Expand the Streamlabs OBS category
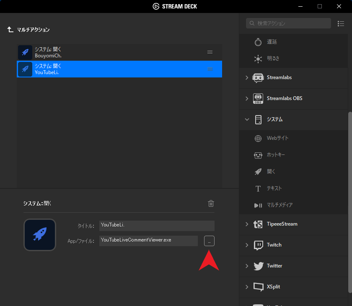The width and height of the screenshot is (352, 306). [x=247, y=98]
